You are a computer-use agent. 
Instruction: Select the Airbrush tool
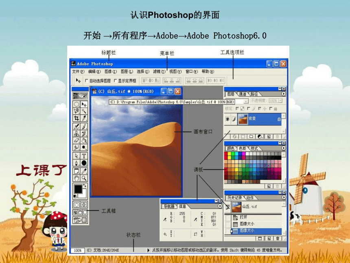(x=77, y=126)
